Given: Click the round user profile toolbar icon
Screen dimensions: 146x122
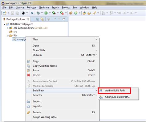Looking at the screenshot, I should (23, 13).
